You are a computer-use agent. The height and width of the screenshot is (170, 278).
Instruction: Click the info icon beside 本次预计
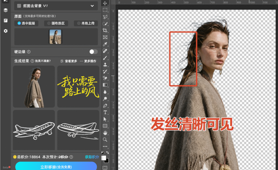click(71, 157)
